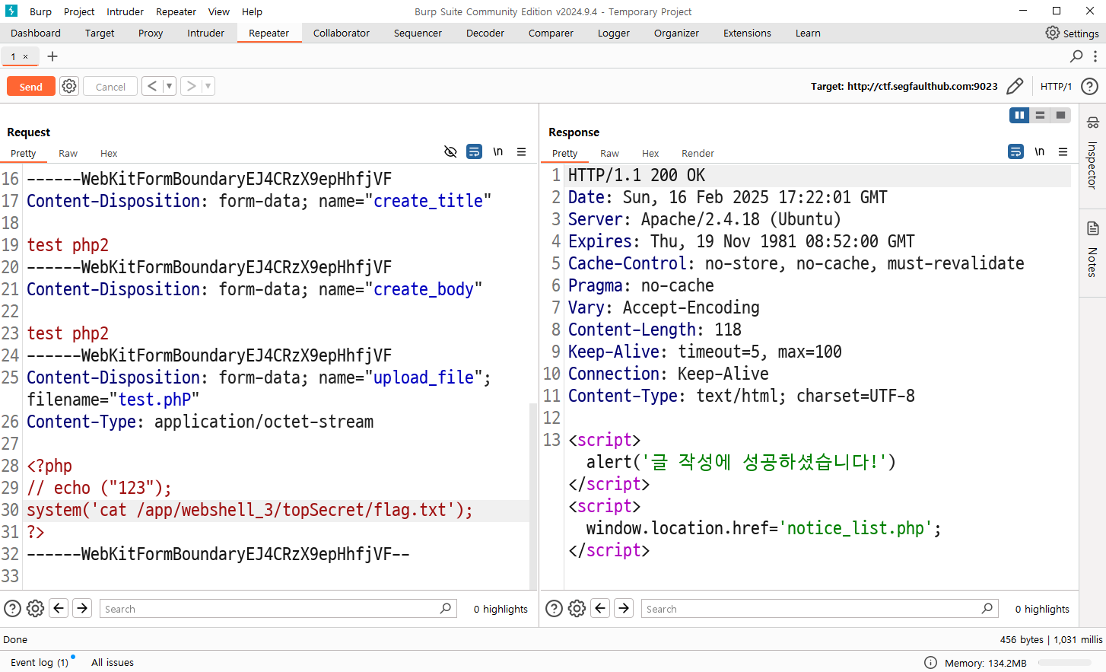Viewport: 1106px width, 672px height.
Task: Open the Proxy tool tab
Action: tap(151, 33)
